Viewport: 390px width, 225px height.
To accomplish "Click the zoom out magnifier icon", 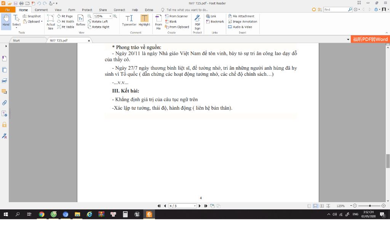I will click(89, 16).
